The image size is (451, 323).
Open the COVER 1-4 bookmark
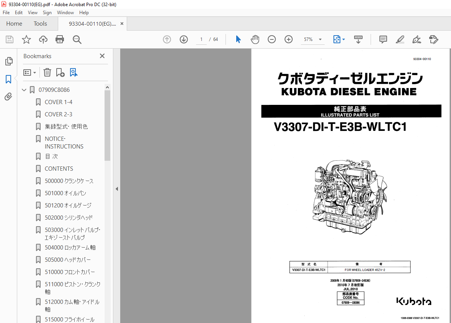click(x=59, y=102)
